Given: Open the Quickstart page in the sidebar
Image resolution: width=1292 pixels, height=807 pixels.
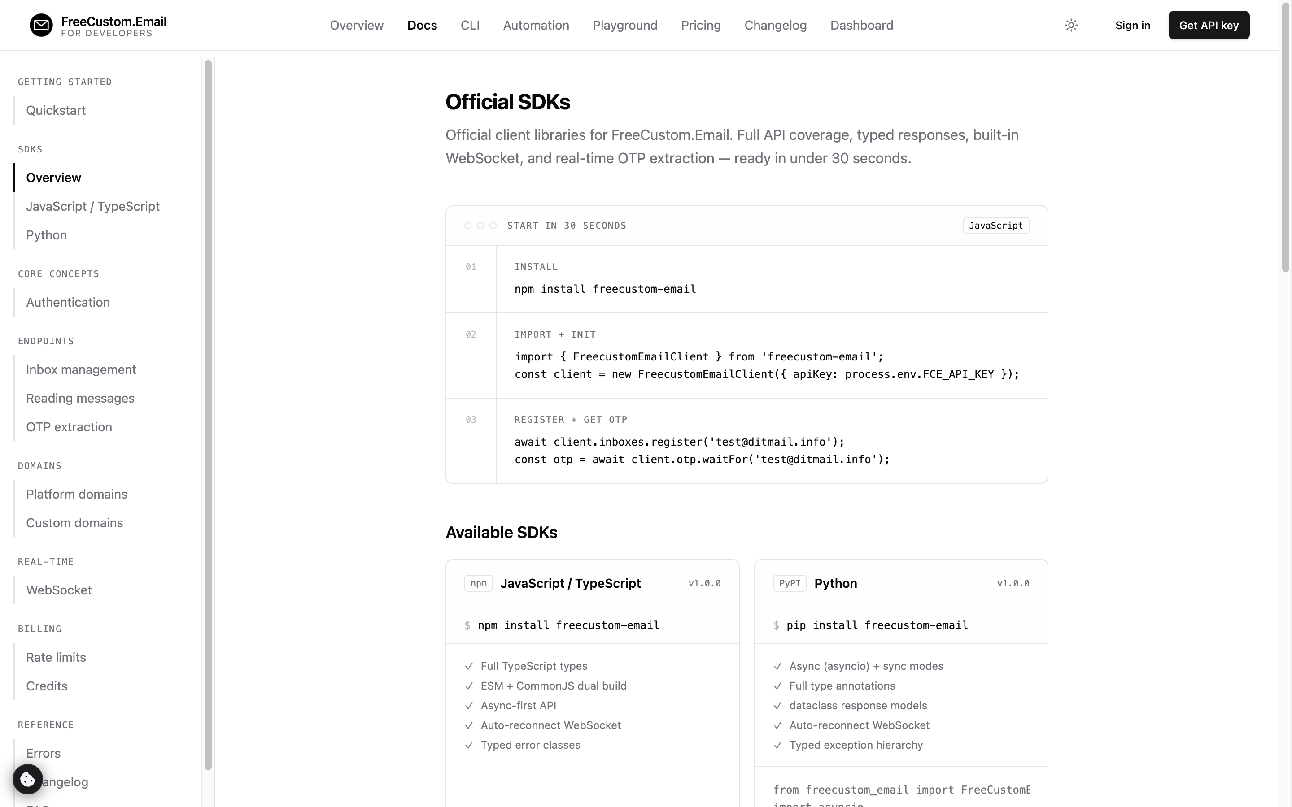Looking at the screenshot, I should (x=56, y=110).
